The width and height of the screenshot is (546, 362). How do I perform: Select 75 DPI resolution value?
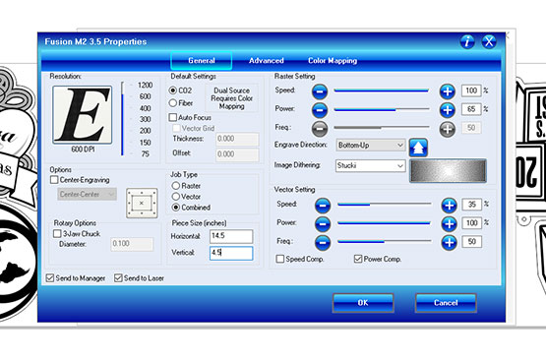tap(146, 153)
